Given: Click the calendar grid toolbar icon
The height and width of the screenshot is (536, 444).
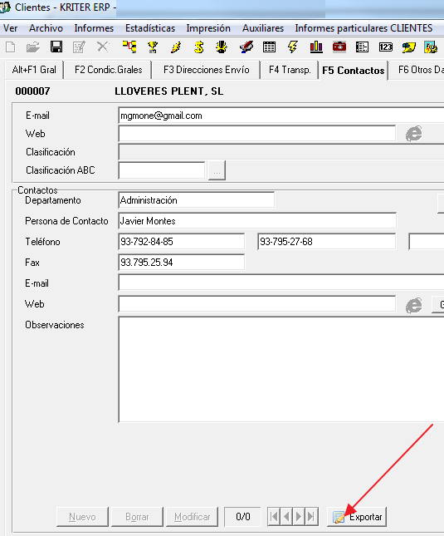Looking at the screenshot, I should pos(269,47).
